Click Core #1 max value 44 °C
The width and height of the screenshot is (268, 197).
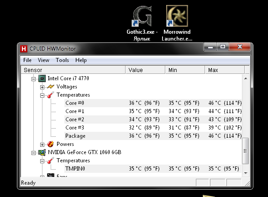(225, 111)
